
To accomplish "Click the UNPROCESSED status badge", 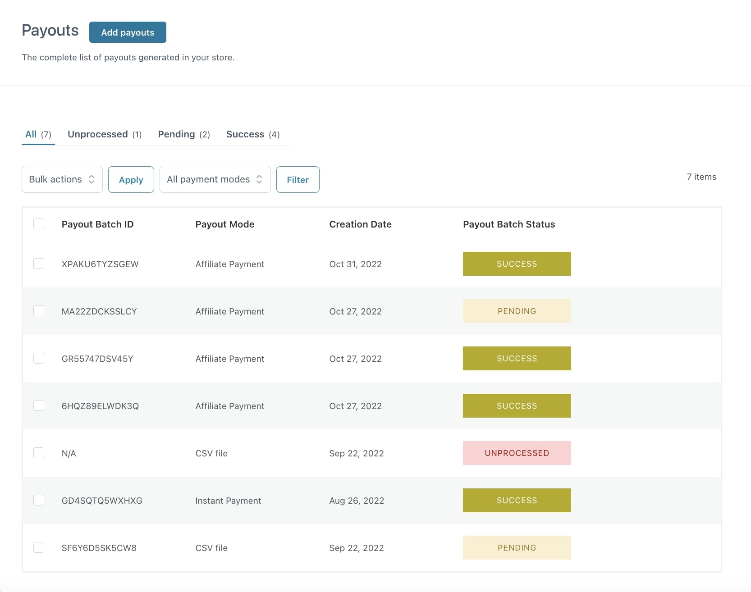I will 517,453.
